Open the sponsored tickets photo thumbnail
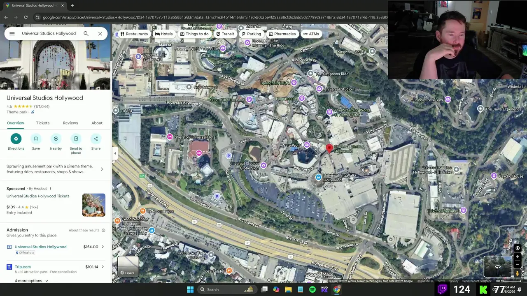Image resolution: width=527 pixels, height=296 pixels. coord(93,205)
